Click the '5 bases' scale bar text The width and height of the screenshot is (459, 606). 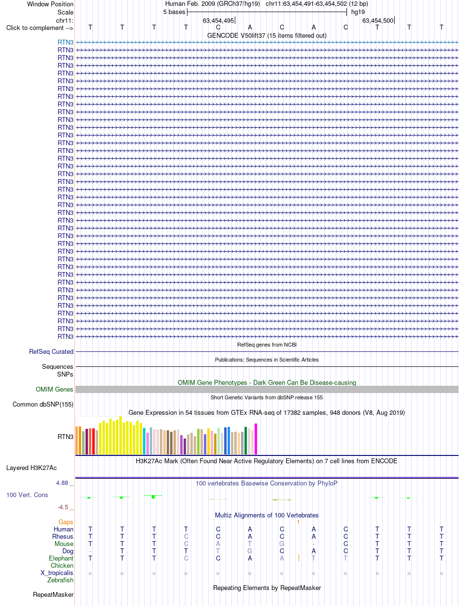tap(174, 12)
